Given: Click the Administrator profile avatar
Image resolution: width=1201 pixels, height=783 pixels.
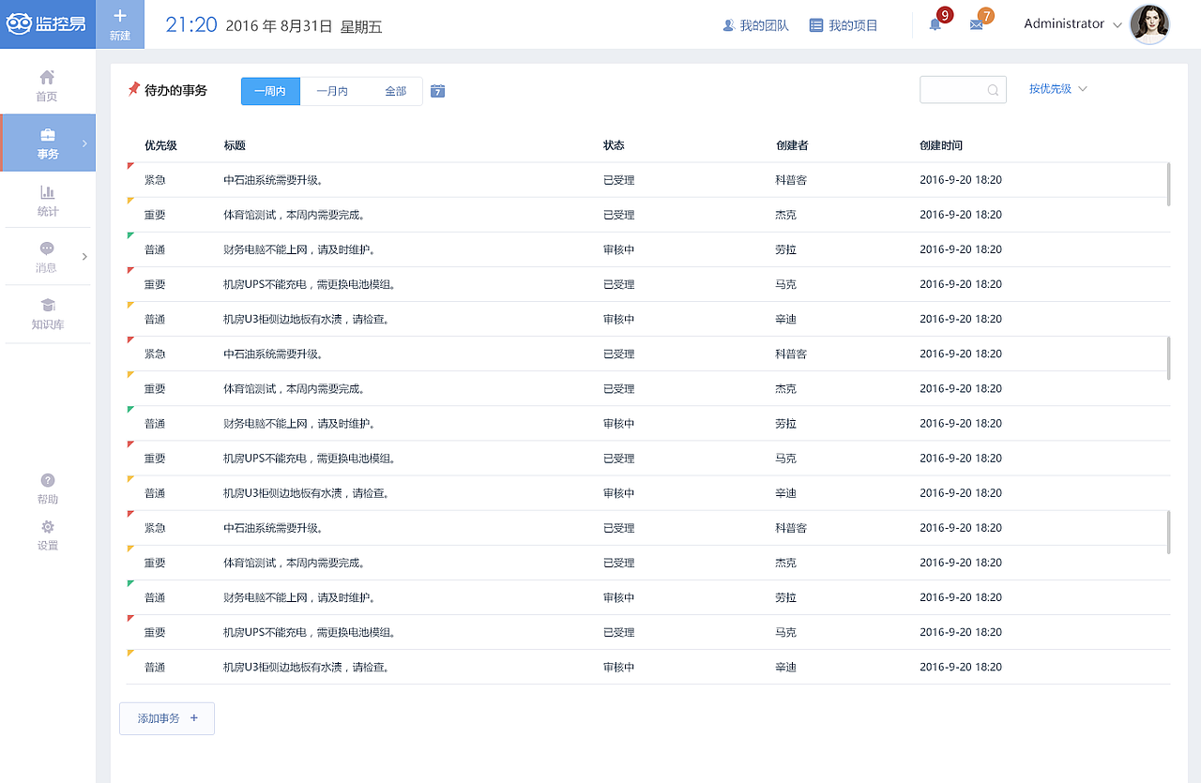Looking at the screenshot, I should point(1149,24).
